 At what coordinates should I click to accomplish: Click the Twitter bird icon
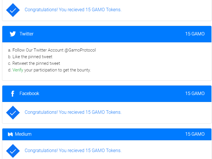pyautogui.click(x=13, y=34)
